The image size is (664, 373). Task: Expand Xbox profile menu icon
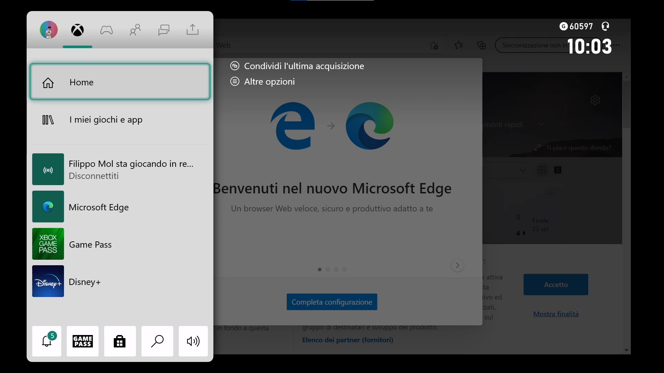pyautogui.click(x=48, y=30)
